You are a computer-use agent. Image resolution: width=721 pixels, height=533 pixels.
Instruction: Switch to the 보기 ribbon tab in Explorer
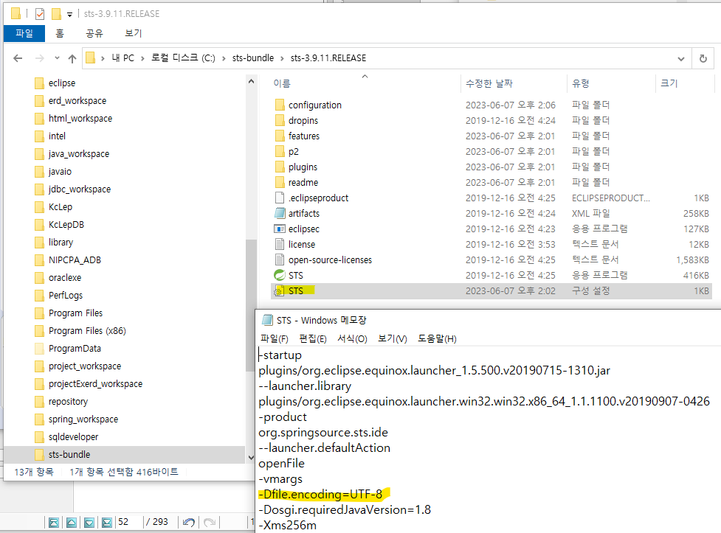pyautogui.click(x=134, y=33)
